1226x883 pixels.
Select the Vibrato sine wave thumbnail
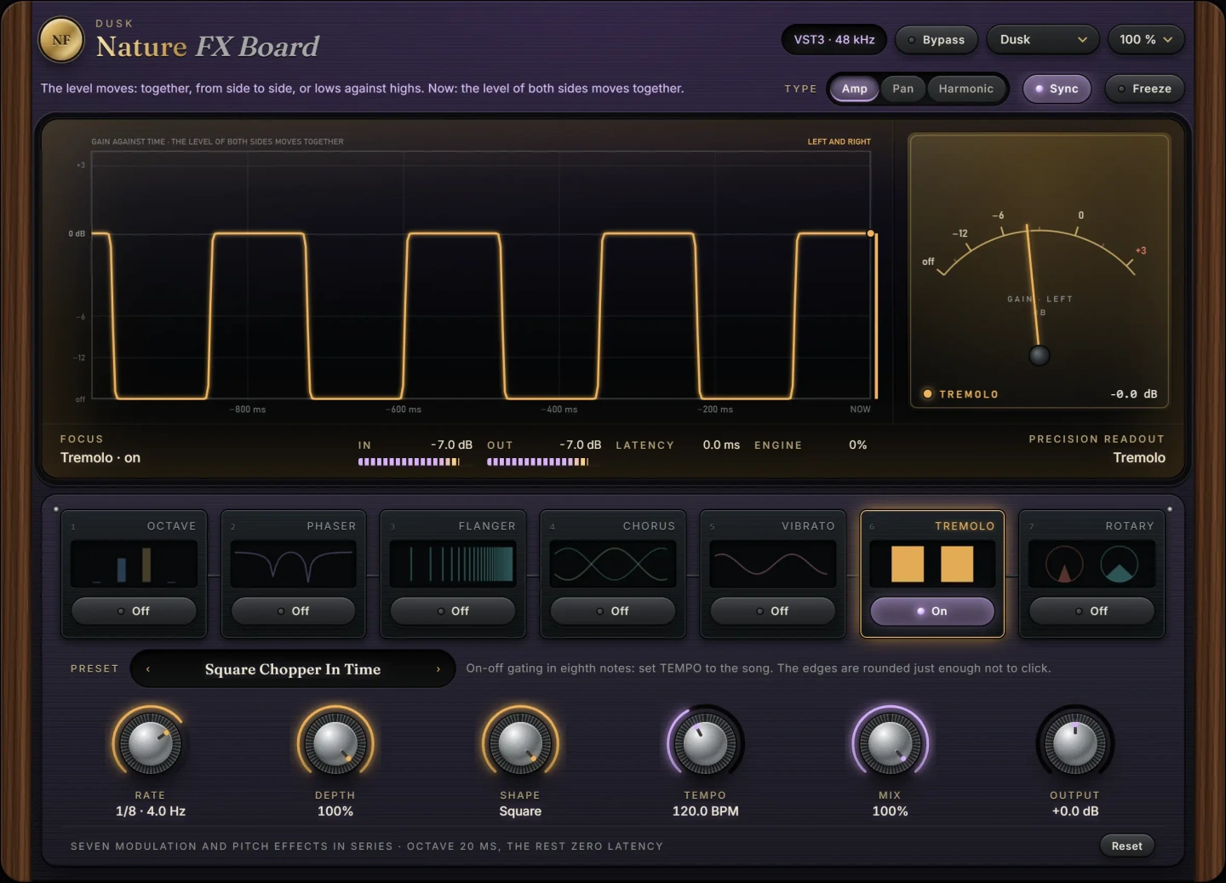772,565
